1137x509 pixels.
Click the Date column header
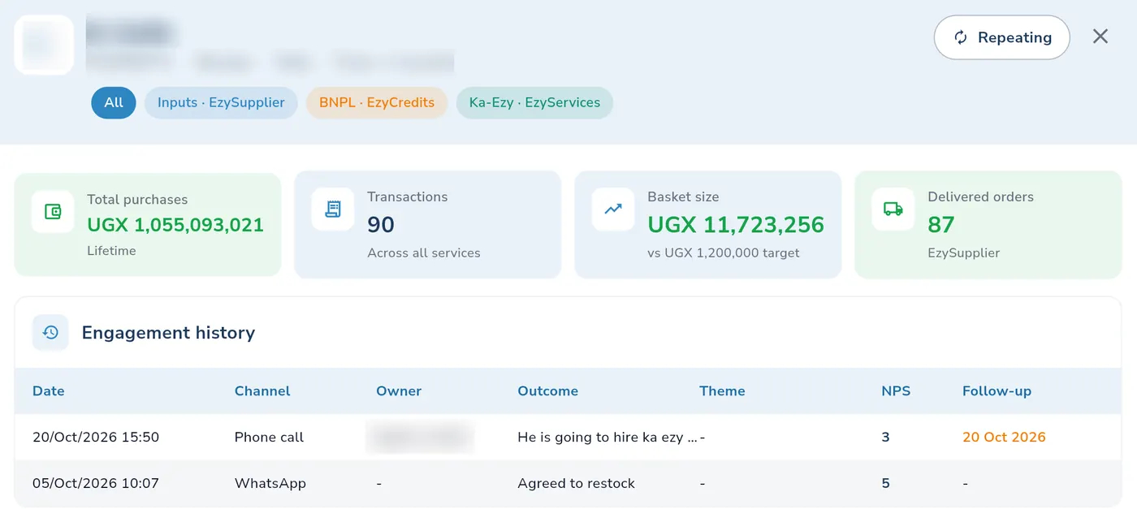point(49,390)
